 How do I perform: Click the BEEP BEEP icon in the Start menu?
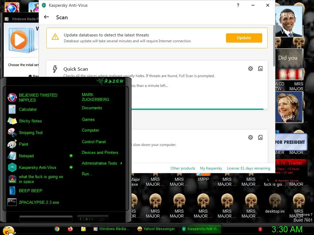[12, 191]
